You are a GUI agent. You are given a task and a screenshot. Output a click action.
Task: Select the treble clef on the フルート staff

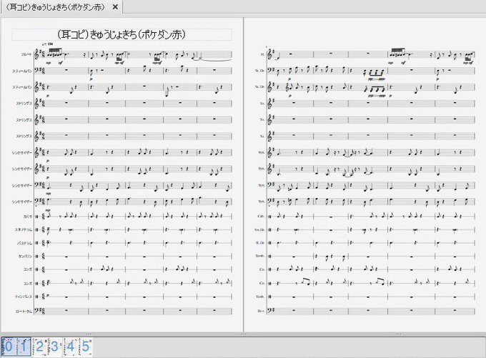37,54
